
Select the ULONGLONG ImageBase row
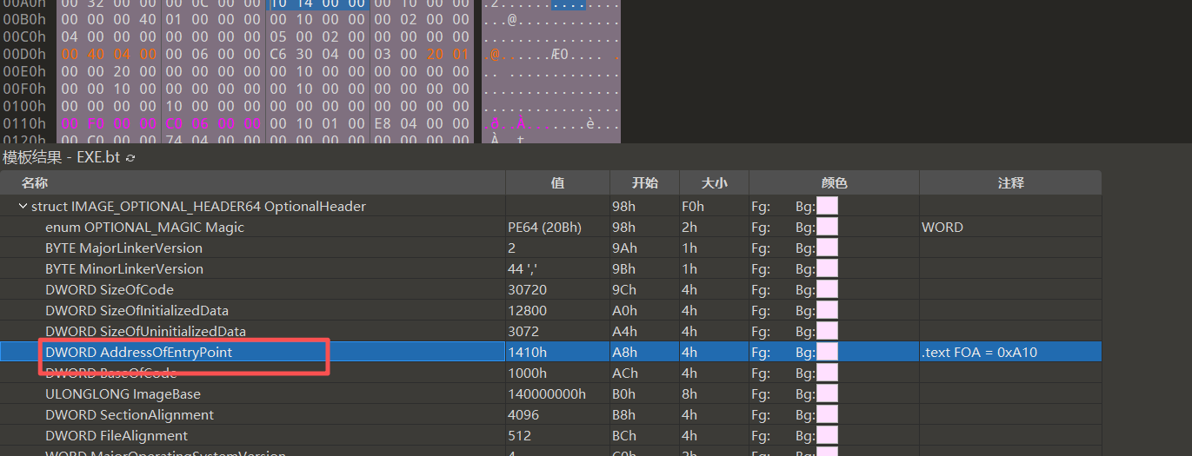(x=123, y=394)
